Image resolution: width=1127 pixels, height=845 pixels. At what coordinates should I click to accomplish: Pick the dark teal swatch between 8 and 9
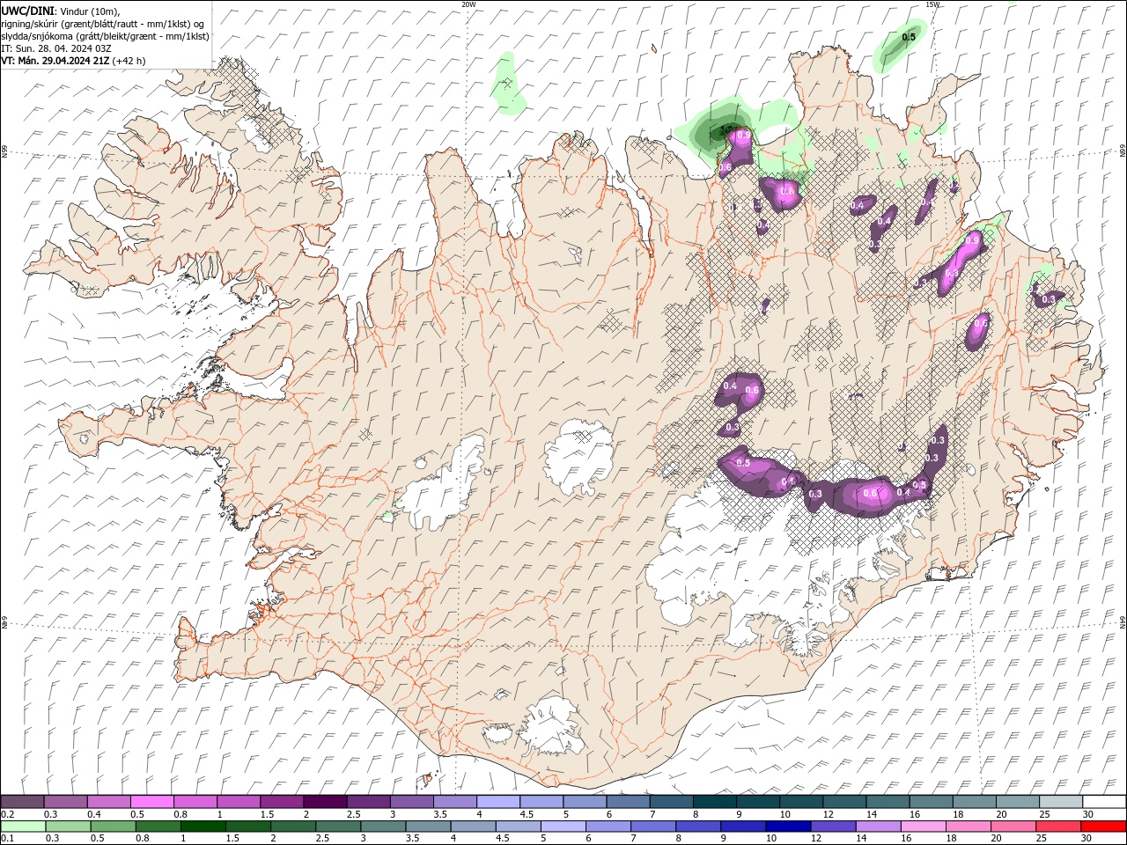click(x=715, y=802)
